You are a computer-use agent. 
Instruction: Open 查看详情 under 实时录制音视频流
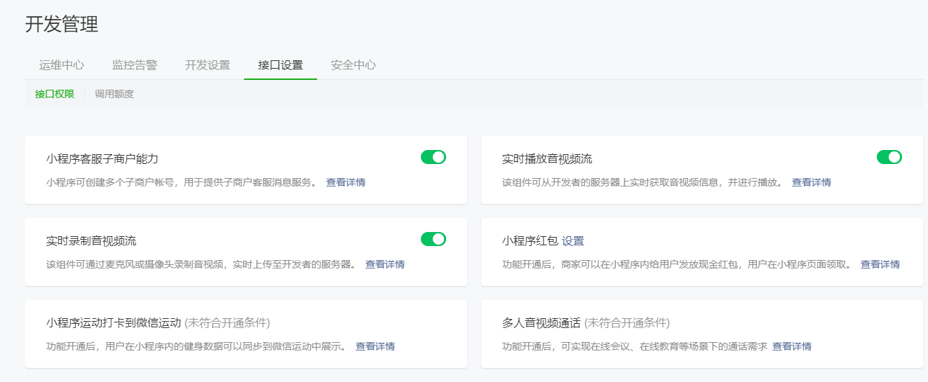tap(385, 264)
